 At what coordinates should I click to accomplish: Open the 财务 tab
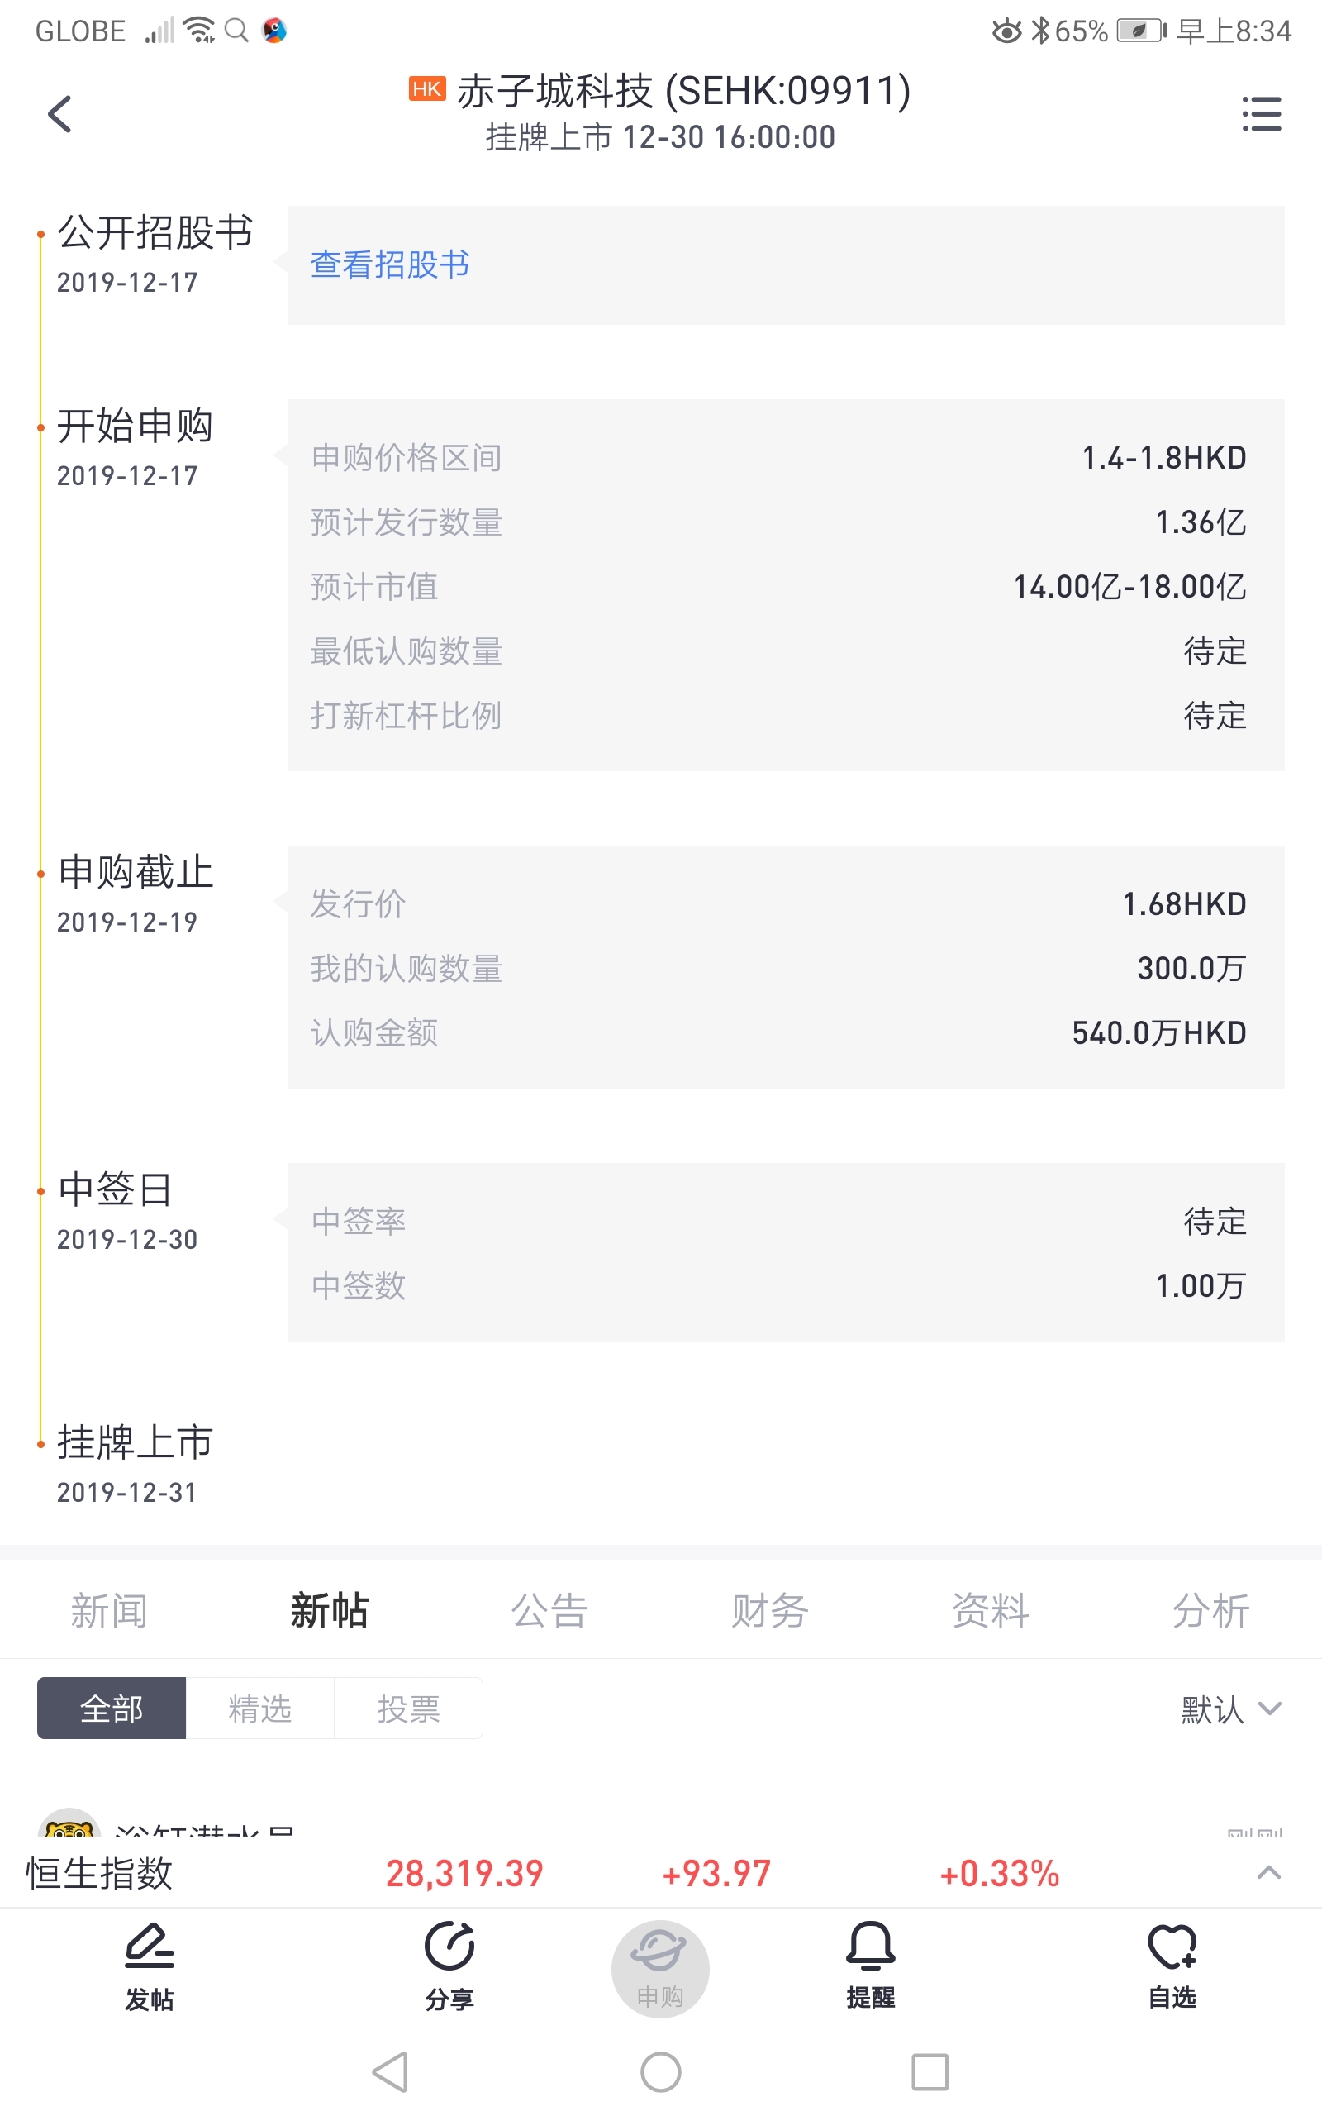[x=769, y=1610]
